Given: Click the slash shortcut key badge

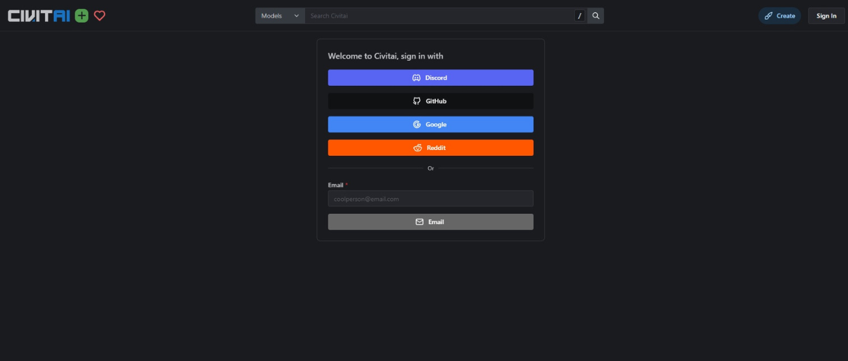Looking at the screenshot, I should tap(580, 16).
